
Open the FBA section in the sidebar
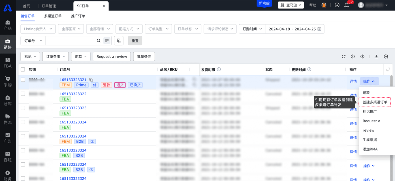pos(8,63)
